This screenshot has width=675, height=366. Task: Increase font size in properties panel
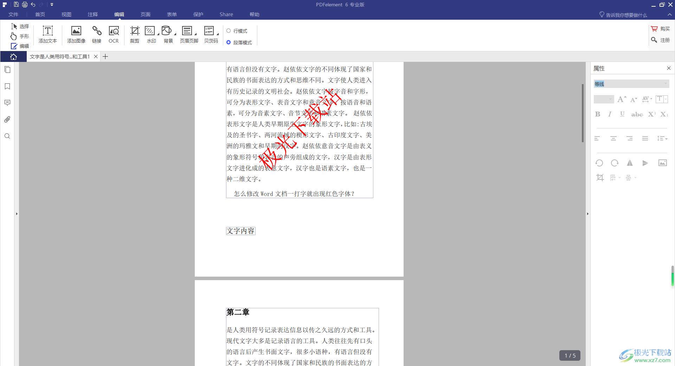pos(622,99)
